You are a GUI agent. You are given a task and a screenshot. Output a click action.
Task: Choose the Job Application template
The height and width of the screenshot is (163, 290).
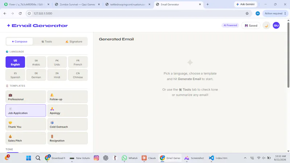pyautogui.click(x=26, y=110)
